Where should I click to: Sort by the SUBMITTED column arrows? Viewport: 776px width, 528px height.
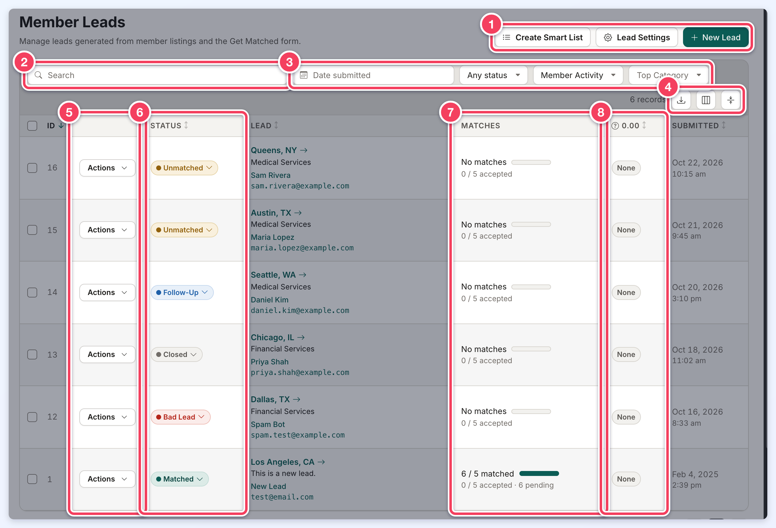click(x=724, y=125)
